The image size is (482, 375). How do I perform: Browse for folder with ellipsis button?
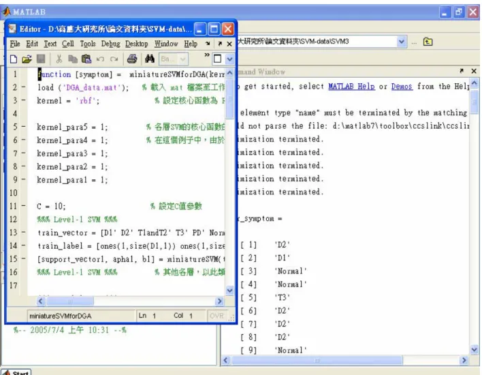[x=414, y=42]
